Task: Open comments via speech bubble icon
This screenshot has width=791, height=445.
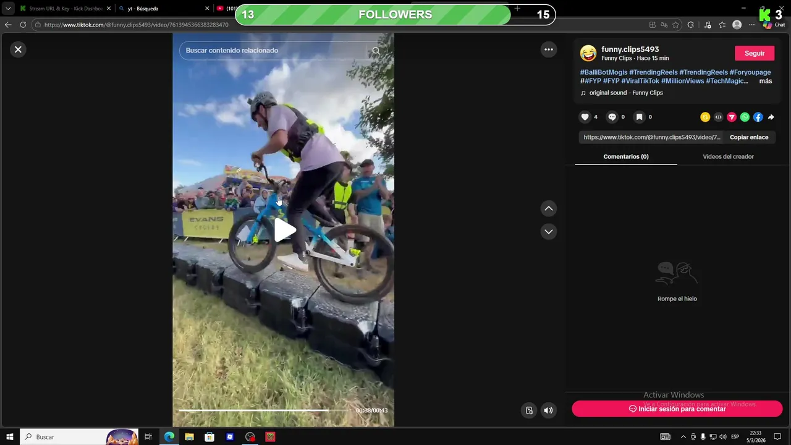Action: click(612, 117)
